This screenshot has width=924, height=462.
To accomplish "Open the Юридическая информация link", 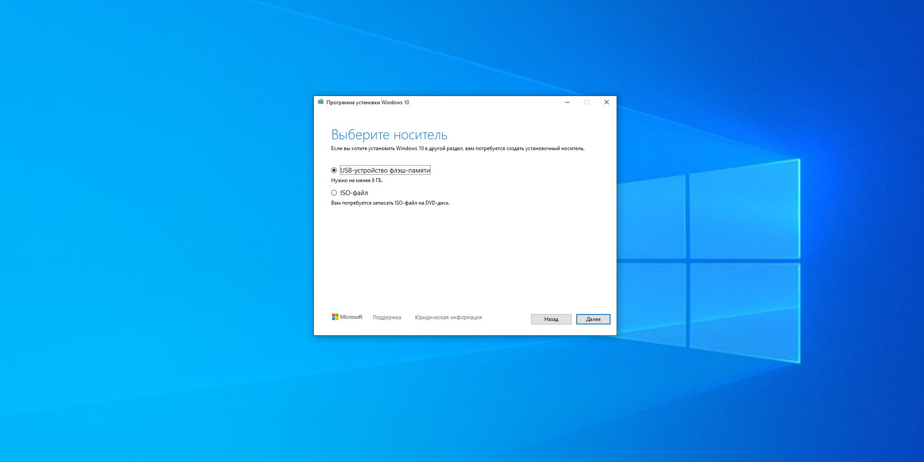I will (448, 318).
